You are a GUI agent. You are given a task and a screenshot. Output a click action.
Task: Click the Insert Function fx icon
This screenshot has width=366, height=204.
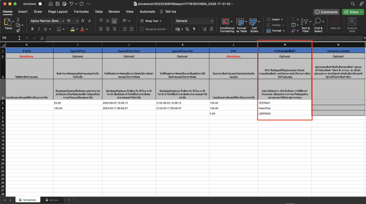(x=42, y=38)
